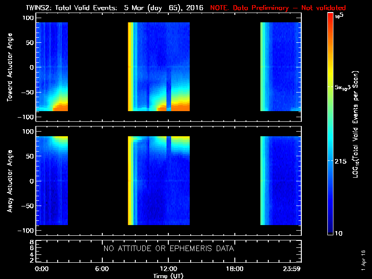Click the colorbar's bottom '10' label
372x279 pixels.
point(339,233)
